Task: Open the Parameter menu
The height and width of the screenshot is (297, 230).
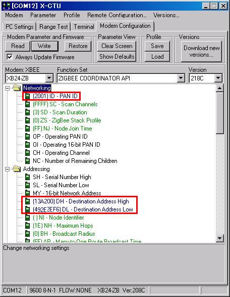Action: click(x=43, y=15)
